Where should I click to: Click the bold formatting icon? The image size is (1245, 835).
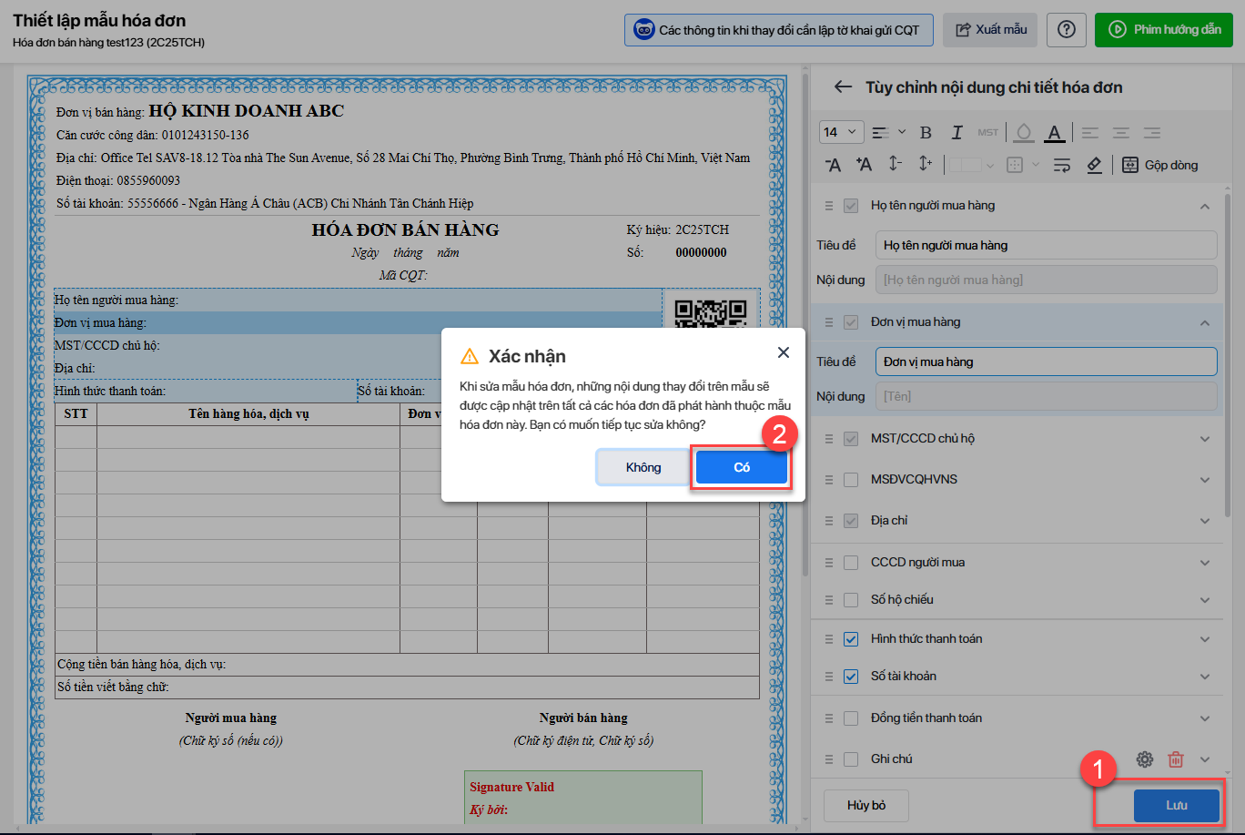926,133
